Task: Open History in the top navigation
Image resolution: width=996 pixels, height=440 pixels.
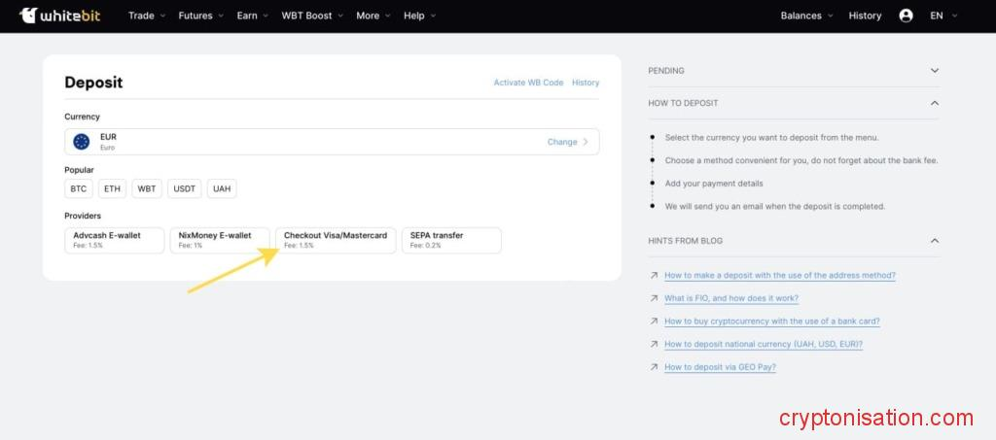Action: (865, 16)
